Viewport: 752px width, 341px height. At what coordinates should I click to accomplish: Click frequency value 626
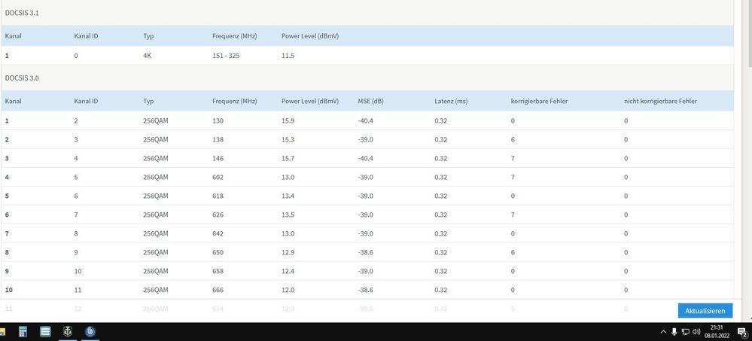click(218, 215)
